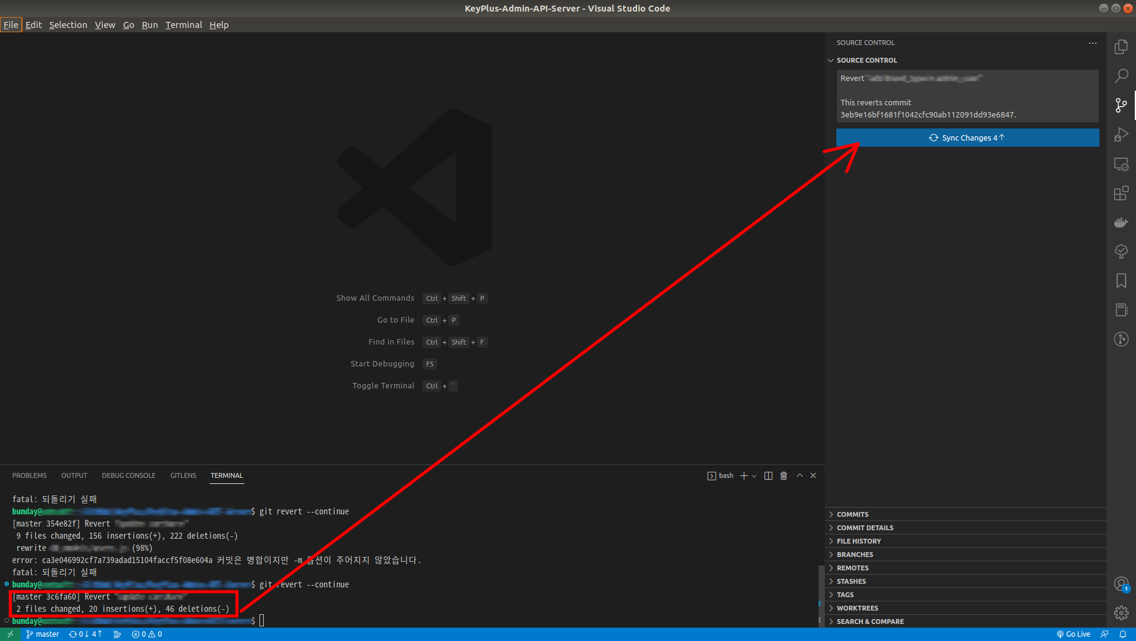Screen dimensions: 1136x641
Task: Click the bash terminal label
Action: (x=721, y=475)
